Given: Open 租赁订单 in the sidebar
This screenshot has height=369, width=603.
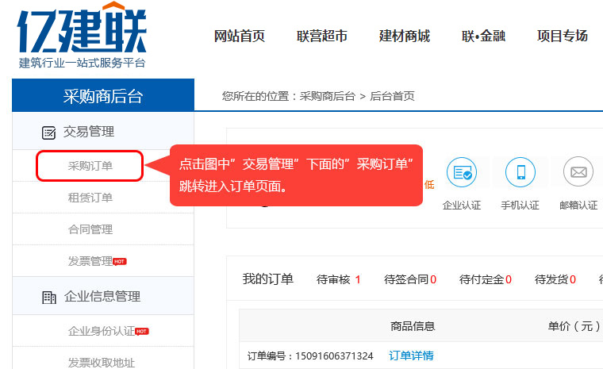Looking at the screenshot, I should (x=90, y=198).
